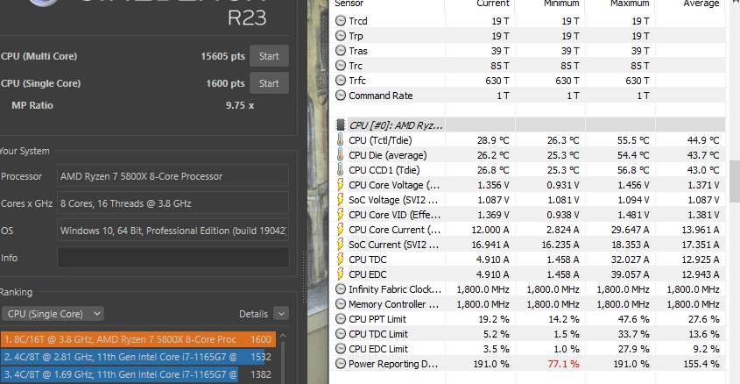
Task: Click the 56.8 °C CCD1 maximum value
Action: 633,170
